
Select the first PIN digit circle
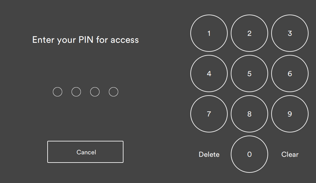point(58,92)
